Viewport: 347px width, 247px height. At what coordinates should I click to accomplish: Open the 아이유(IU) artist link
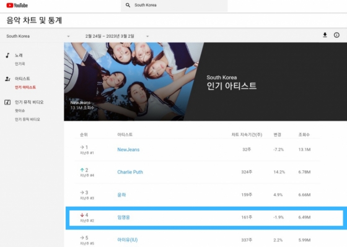point(128,240)
